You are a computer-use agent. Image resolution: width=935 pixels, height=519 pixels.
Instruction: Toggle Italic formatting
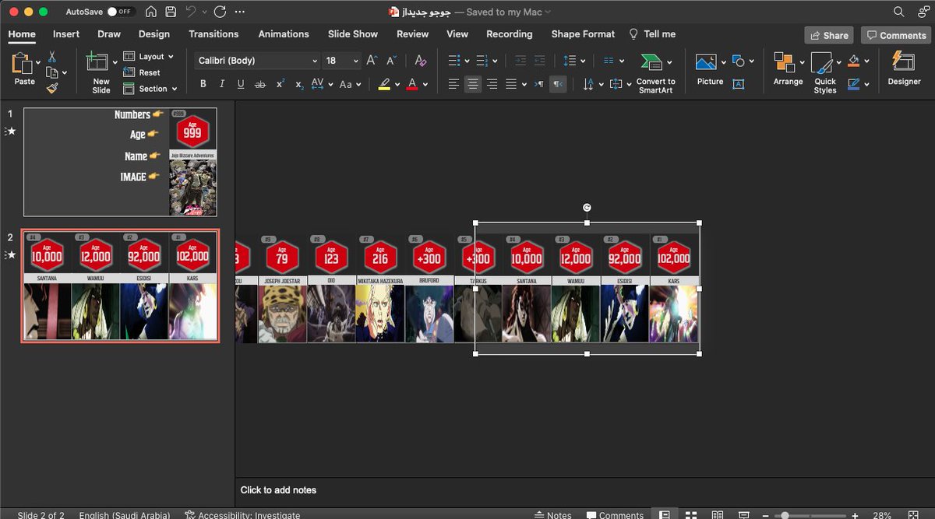pos(222,84)
